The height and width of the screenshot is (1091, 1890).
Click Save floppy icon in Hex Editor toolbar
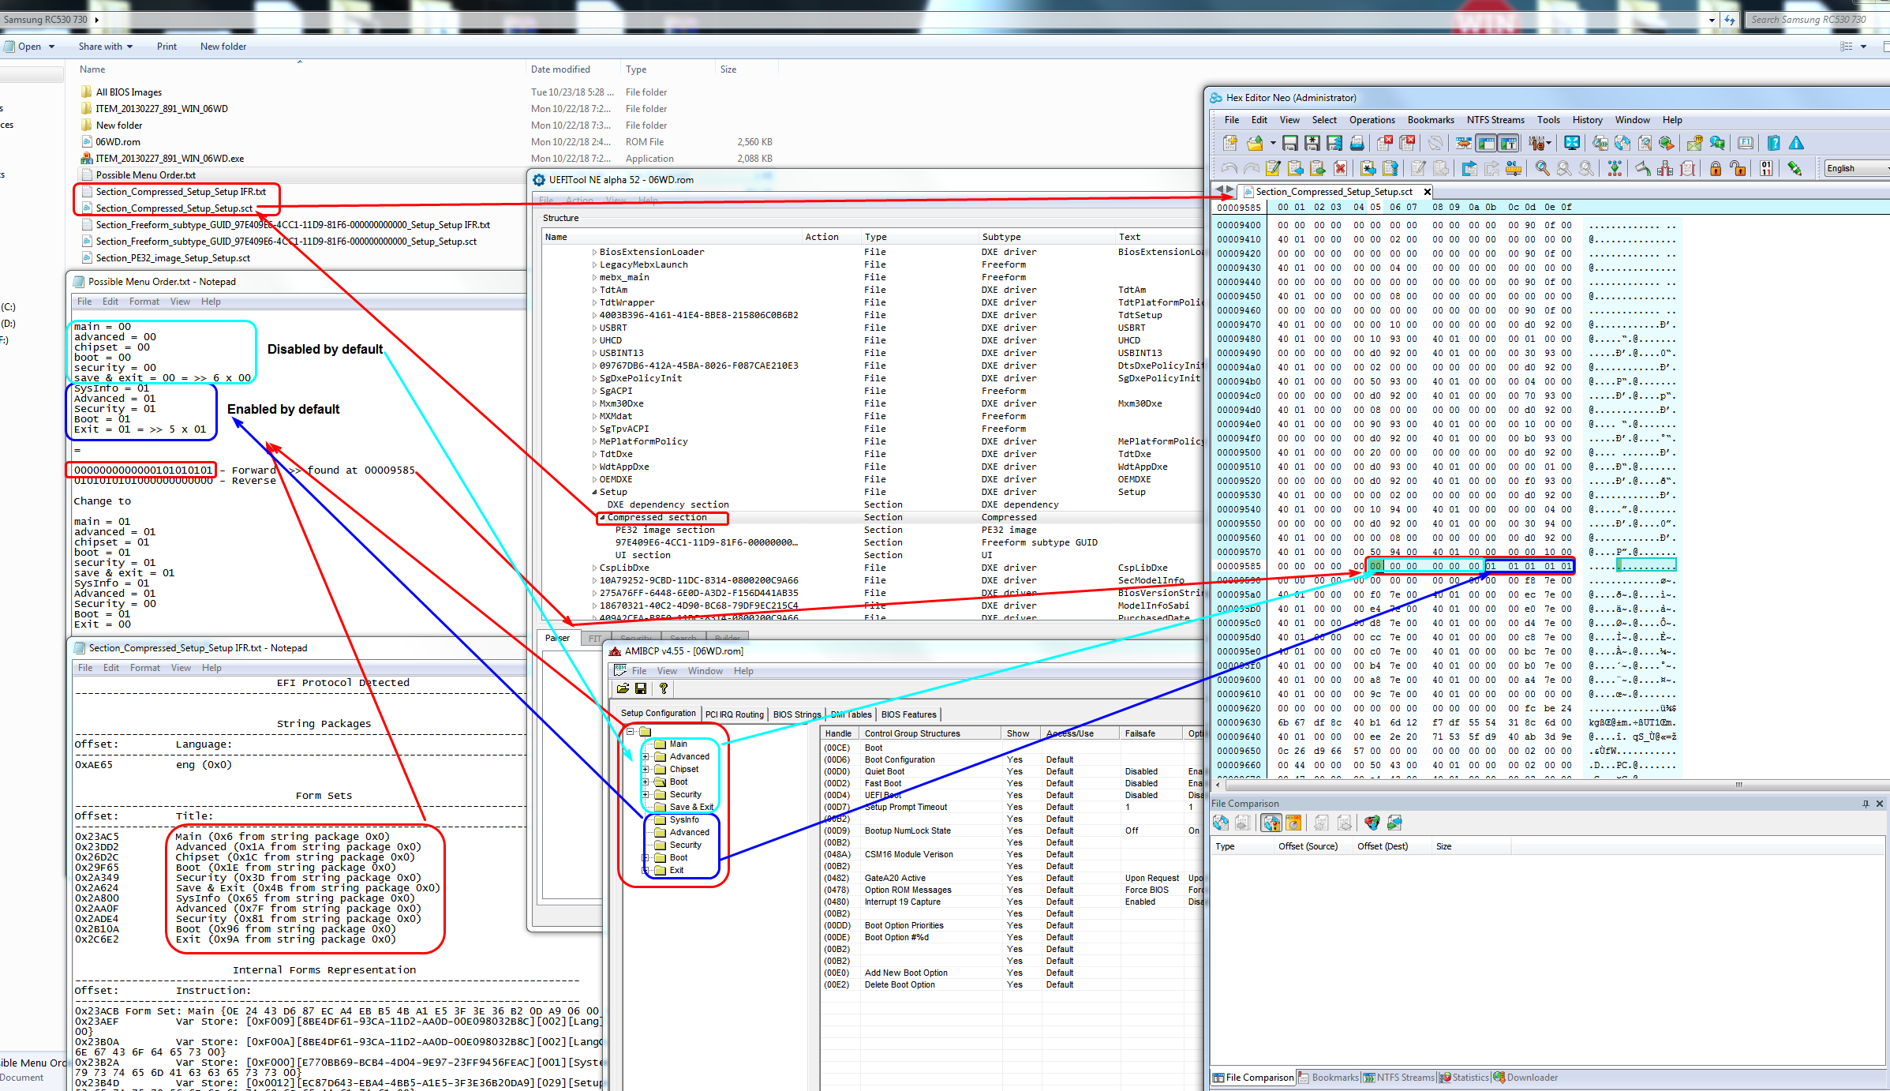1289,143
